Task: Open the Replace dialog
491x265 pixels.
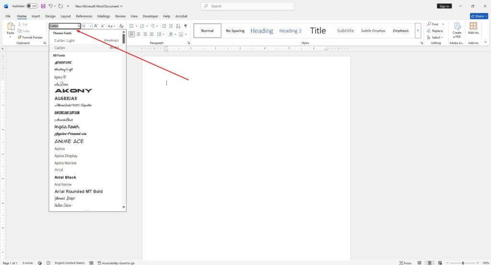Action: click(435, 31)
